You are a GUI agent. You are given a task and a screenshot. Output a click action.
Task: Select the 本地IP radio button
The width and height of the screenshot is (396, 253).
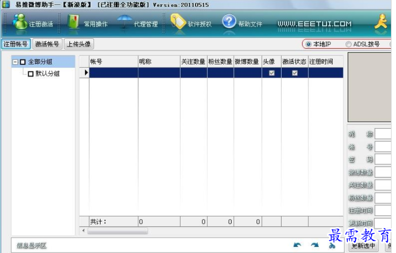(x=308, y=44)
